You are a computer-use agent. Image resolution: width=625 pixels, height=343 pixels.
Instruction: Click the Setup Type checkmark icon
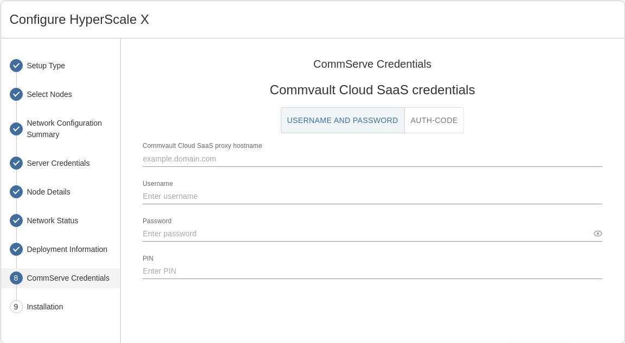point(16,66)
